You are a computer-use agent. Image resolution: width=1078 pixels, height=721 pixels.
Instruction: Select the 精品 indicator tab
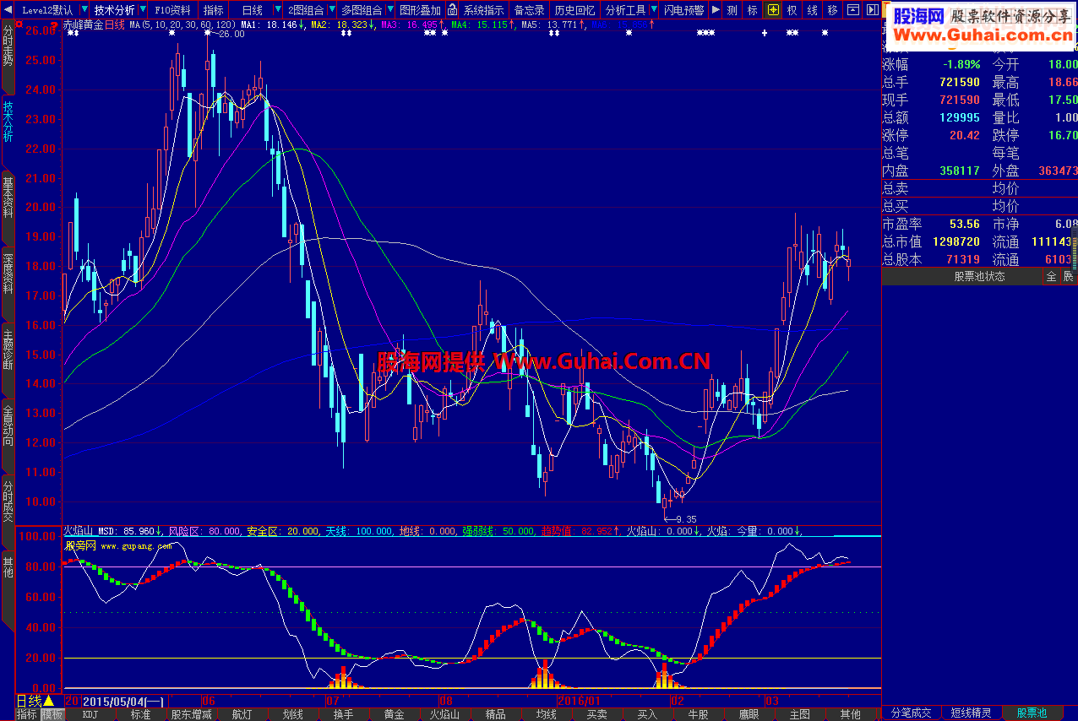495,714
